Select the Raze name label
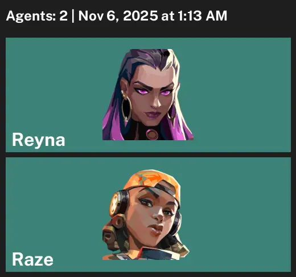The image size is (296, 277). 32,259
